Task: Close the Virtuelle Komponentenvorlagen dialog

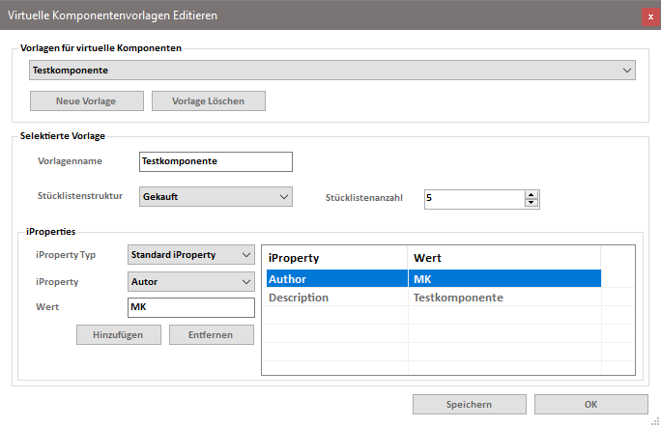Action: (649, 15)
